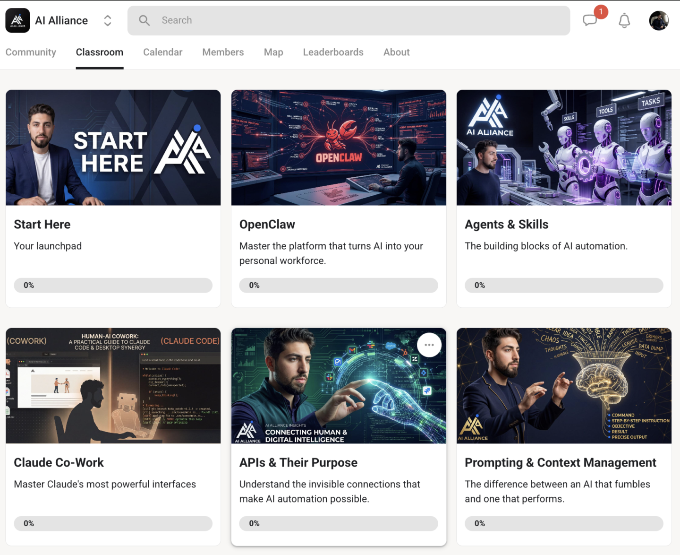Click the Start Here course title
Screen dimensions: 680x555
(42, 225)
